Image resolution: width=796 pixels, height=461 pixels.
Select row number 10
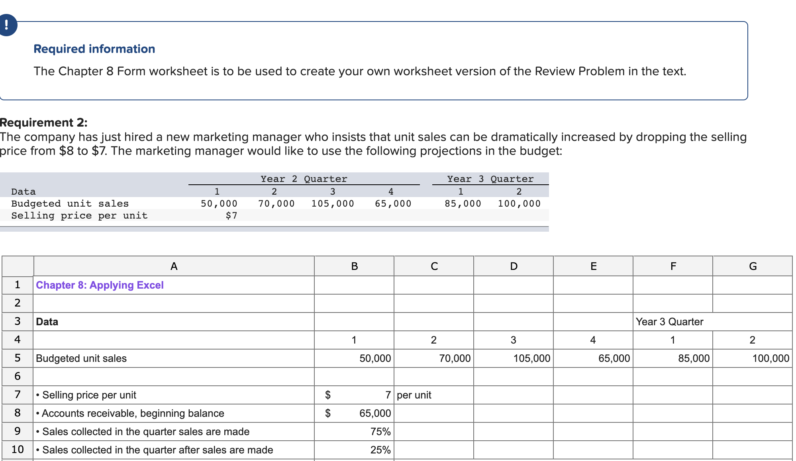tap(17, 449)
